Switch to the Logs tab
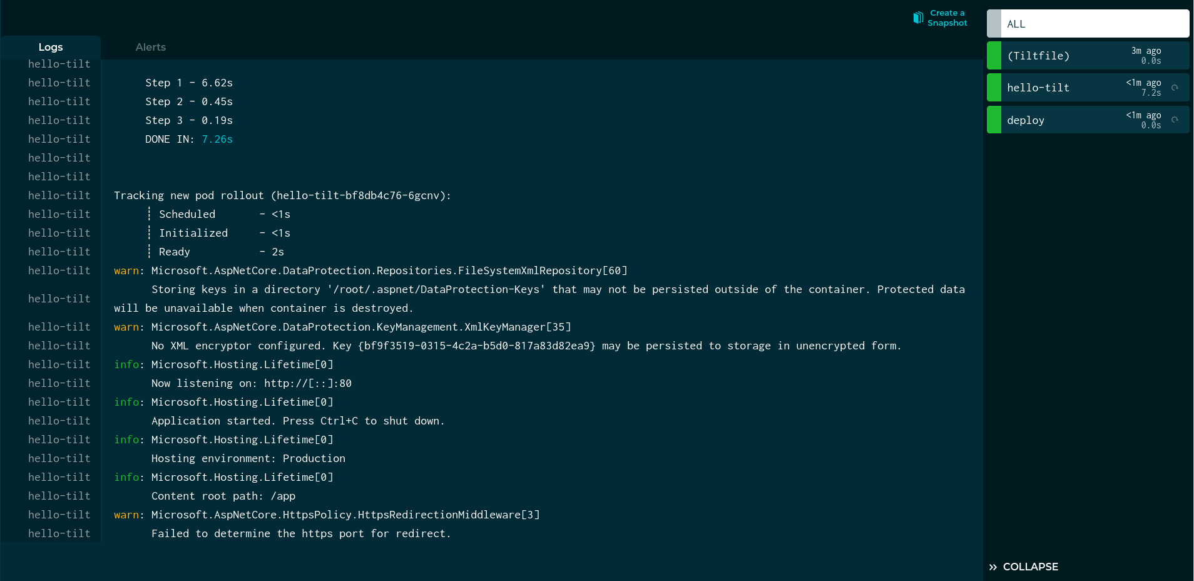The image size is (1194, 581). click(51, 48)
